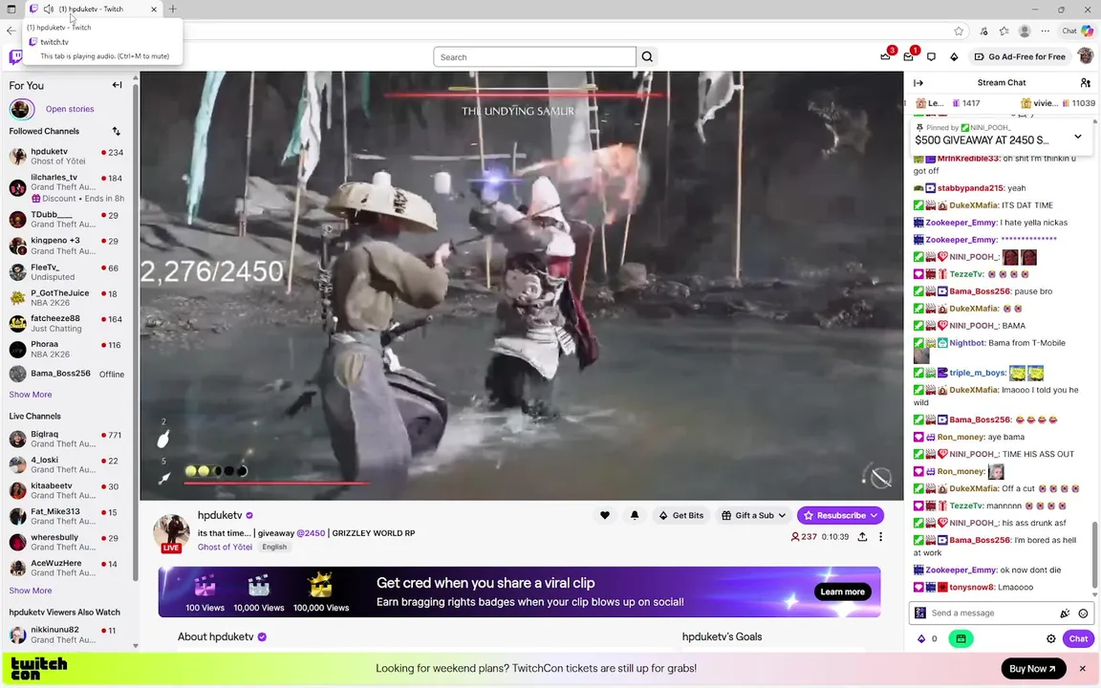Viewport: 1101px width, 688px height.
Task: Open nikkinunu82 recommended channel
Action: coord(67,634)
